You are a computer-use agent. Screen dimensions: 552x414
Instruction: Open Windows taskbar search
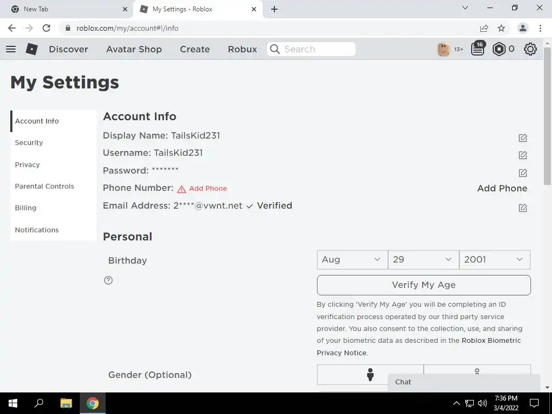[x=39, y=403]
